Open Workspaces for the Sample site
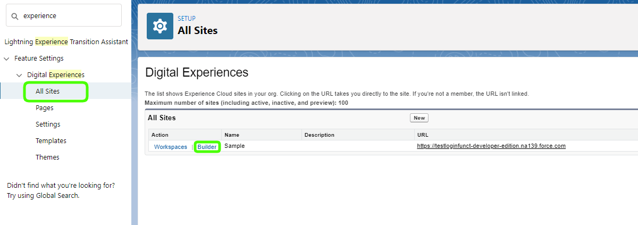 point(171,147)
